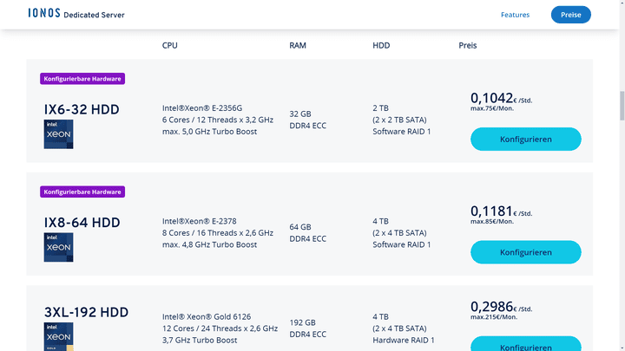Click the Intel Xeon badge under IX8-64 HDD
625x351 pixels.
pos(59,247)
